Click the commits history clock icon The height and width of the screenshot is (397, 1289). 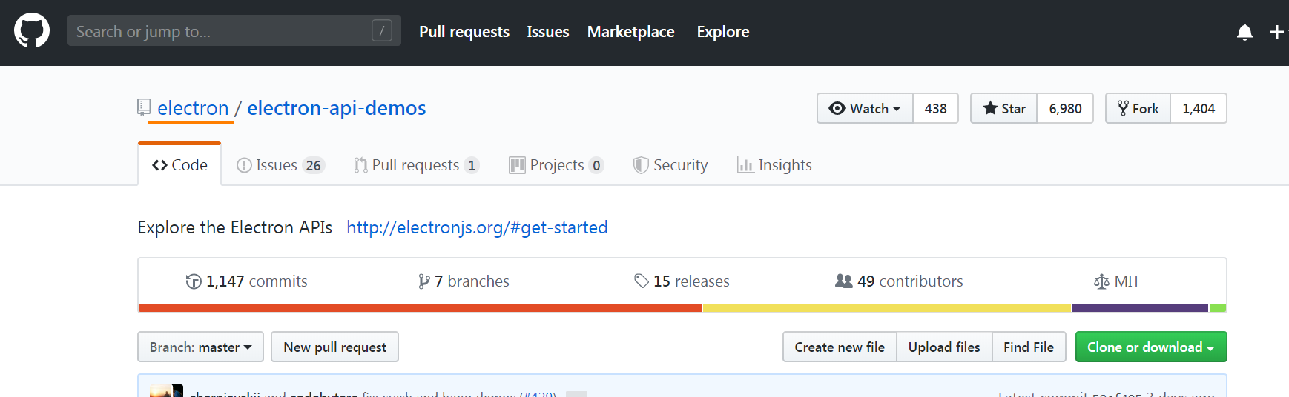pyautogui.click(x=194, y=281)
